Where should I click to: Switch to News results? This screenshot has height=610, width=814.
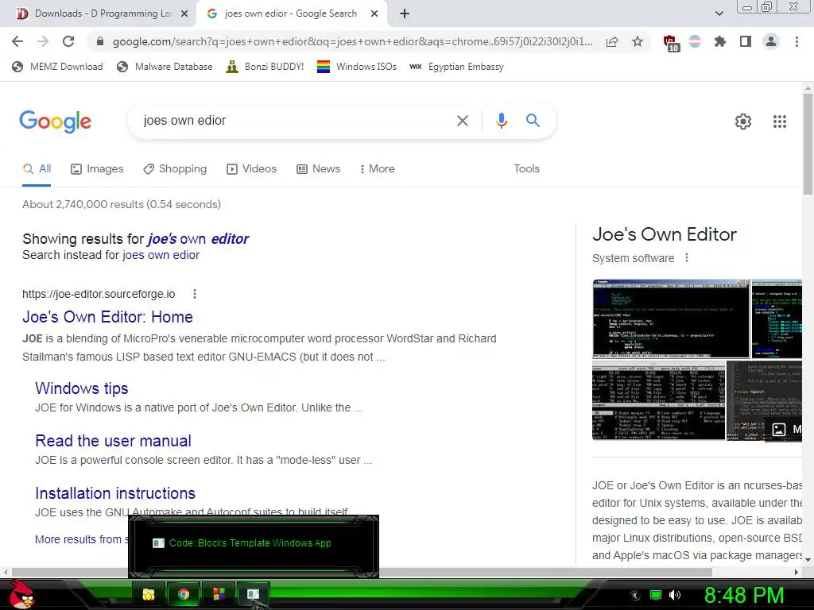[x=318, y=168]
